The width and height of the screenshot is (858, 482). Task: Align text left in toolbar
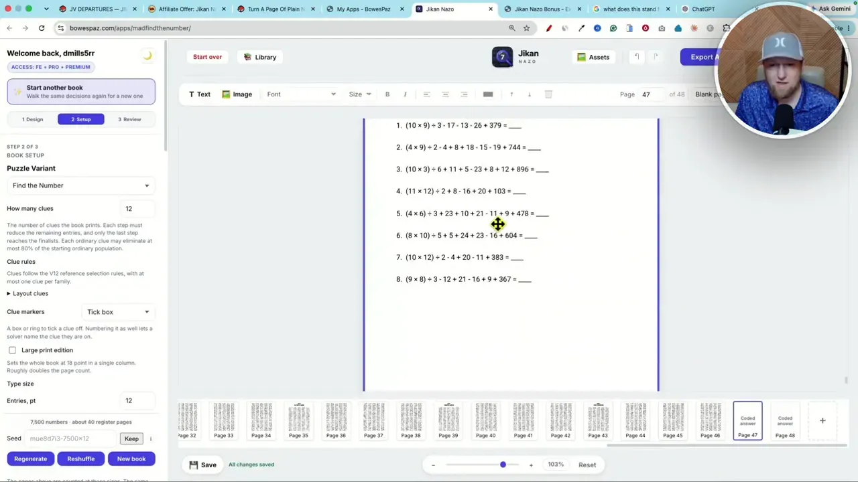[426, 94]
